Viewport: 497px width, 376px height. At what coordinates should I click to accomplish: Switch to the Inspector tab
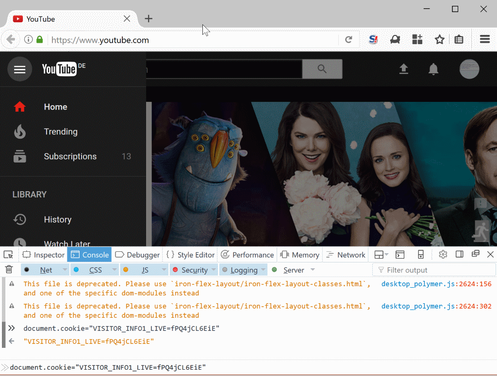click(x=43, y=255)
